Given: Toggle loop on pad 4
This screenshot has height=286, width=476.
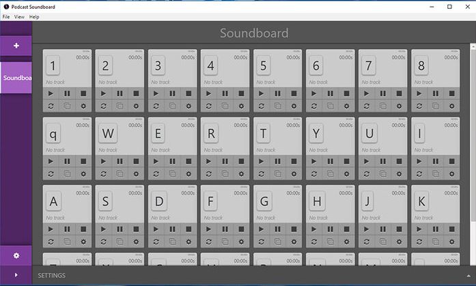Looking at the screenshot, I should click(x=208, y=106).
